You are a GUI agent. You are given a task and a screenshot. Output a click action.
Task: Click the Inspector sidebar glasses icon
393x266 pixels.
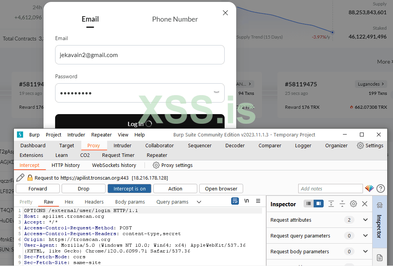point(380,205)
